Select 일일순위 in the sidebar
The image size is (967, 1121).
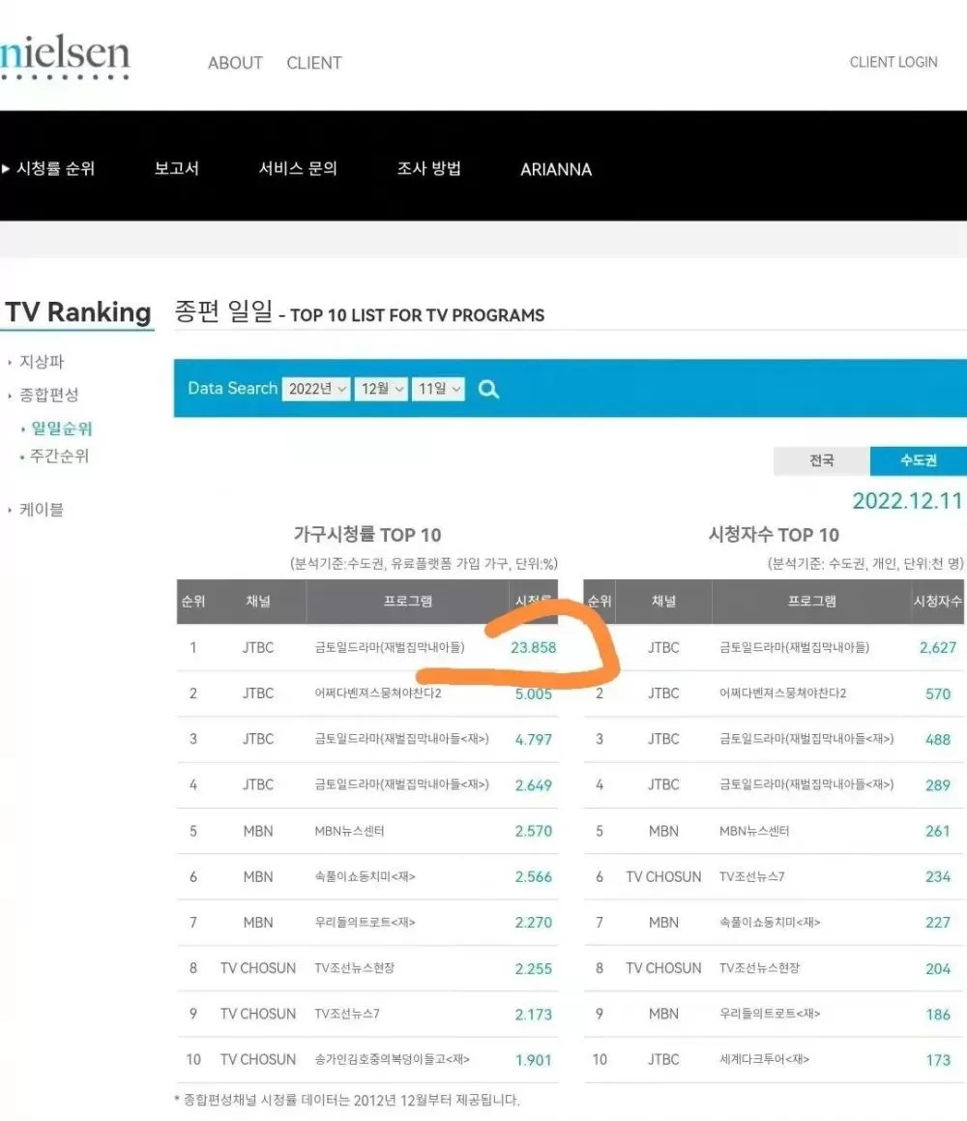(x=61, y=428)
